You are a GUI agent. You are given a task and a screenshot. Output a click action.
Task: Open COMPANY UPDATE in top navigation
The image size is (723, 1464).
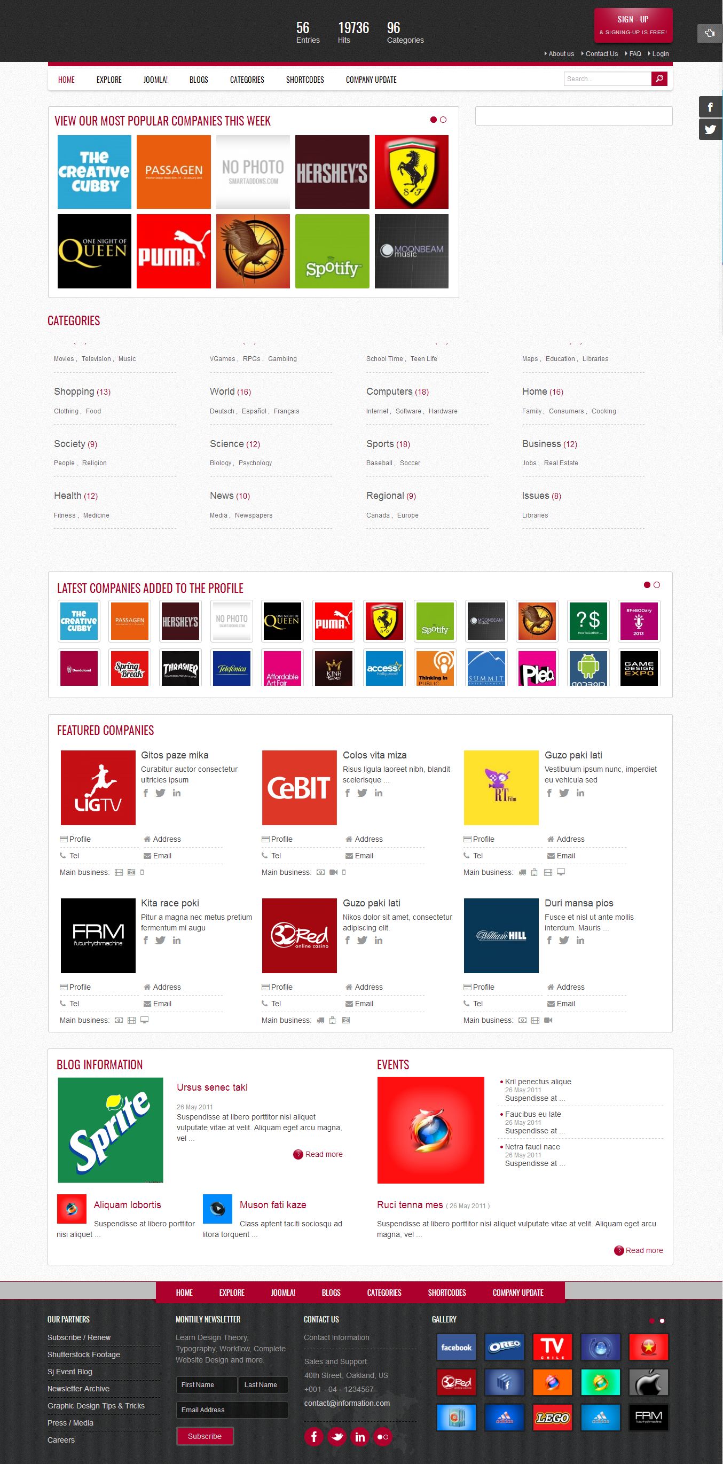coord(371,80)
